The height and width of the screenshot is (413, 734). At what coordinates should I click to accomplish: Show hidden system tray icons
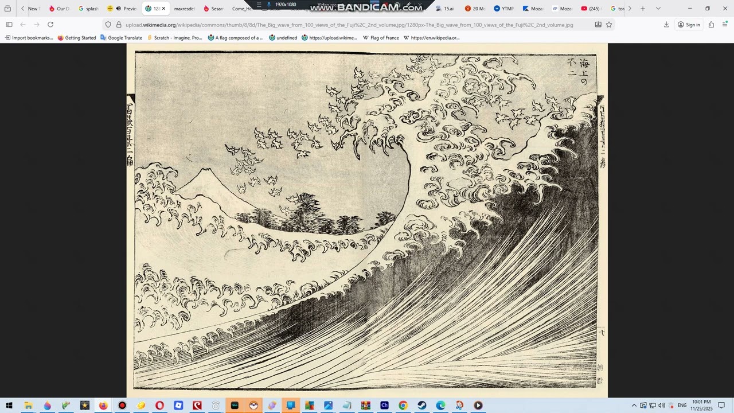click(x=634, y=406)
